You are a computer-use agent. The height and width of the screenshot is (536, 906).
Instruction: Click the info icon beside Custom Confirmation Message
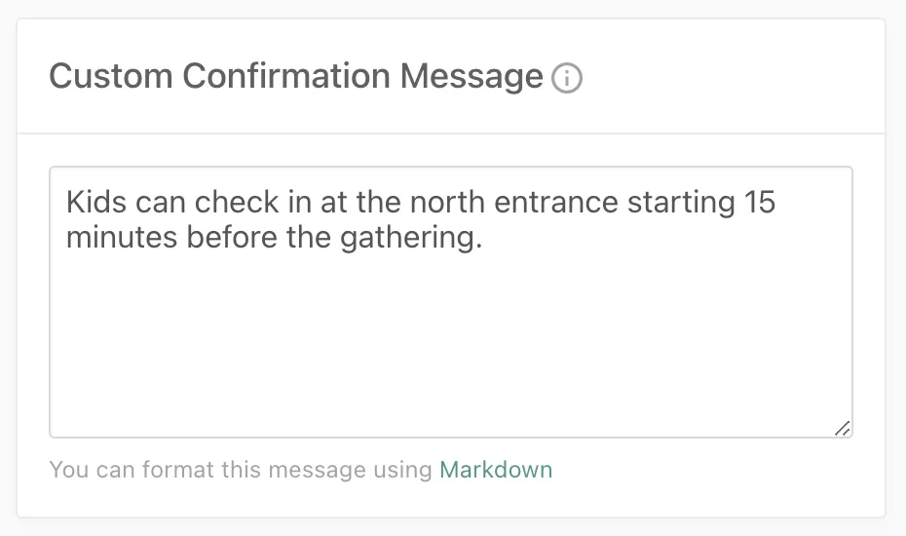567,78
